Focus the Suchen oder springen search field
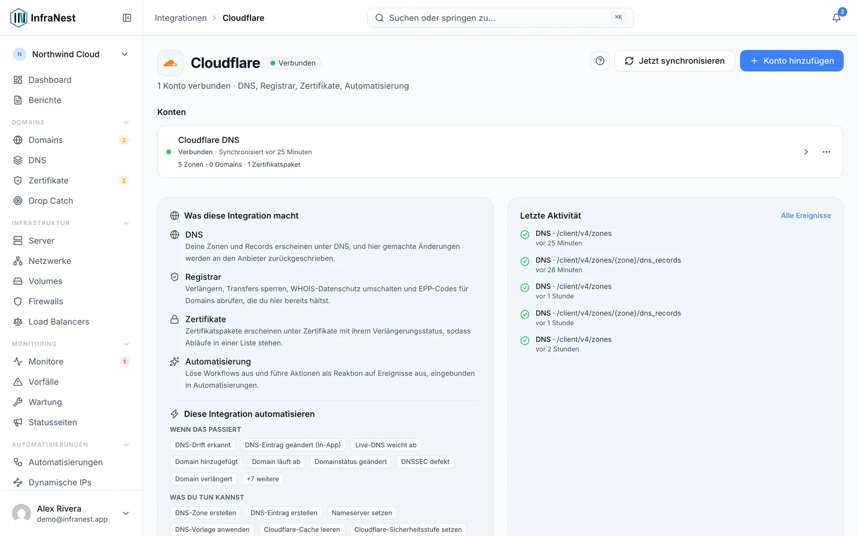This screenshot has width=858, height=536. [500, 18]
